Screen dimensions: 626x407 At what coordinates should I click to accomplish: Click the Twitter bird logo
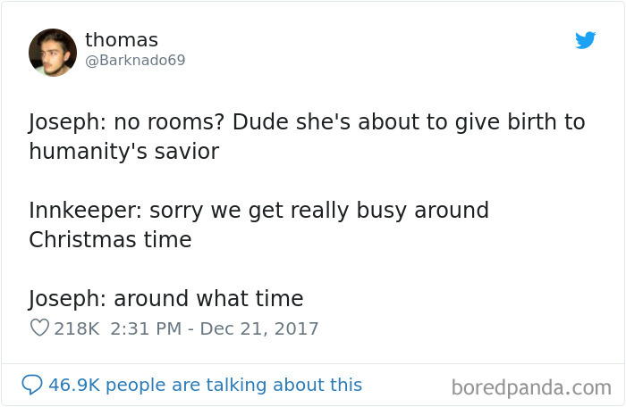tap(586, 40)
